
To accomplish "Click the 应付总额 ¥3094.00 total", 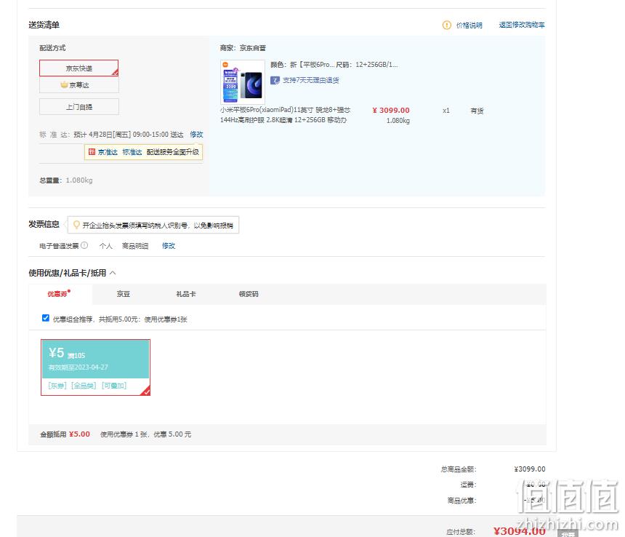I will (520, 531).
